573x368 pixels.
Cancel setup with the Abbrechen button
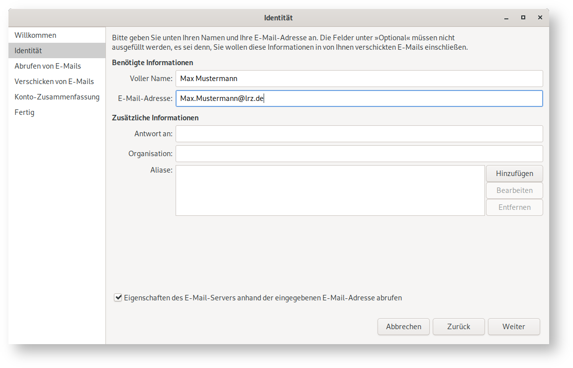[x=403, y=327]
